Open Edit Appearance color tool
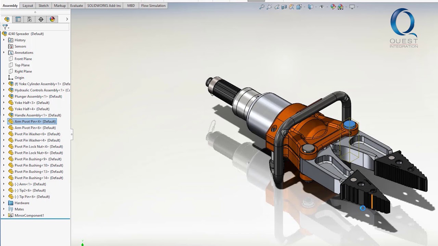The height and width of the screenshot is (246, 438). pos(333,7)
